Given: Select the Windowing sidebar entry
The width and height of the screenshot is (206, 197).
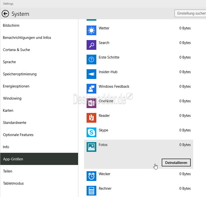Looking at the screenshot, I should pos(39,98).
